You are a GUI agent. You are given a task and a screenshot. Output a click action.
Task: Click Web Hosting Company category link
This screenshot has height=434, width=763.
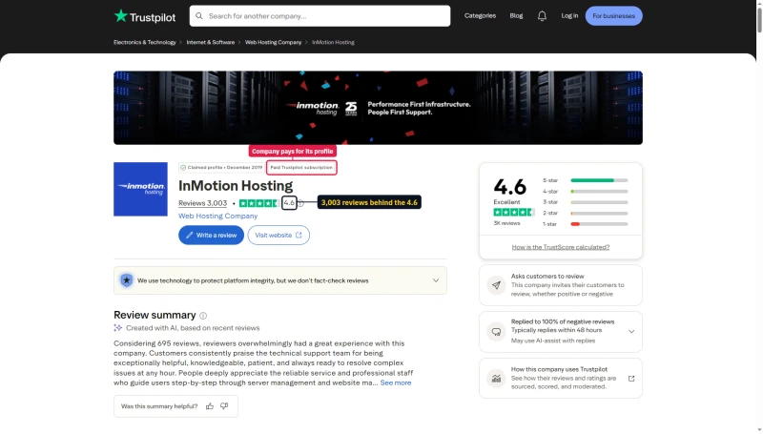click(217, 216)
